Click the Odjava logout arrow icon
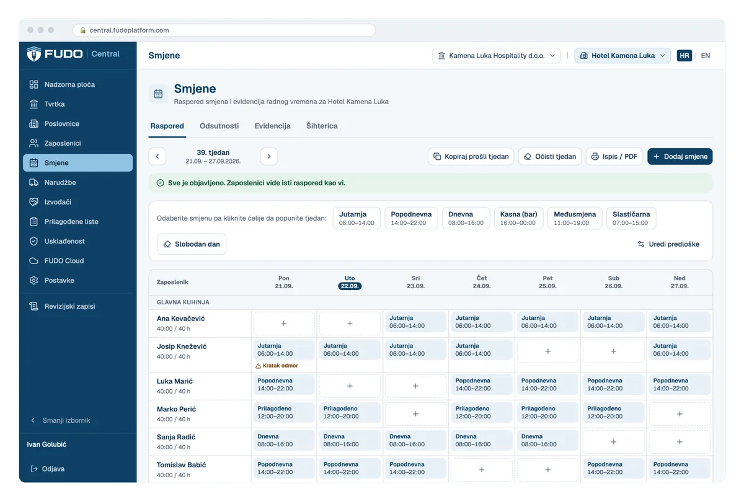Viewport: 744px width, 502px height. tap(34, 469)
